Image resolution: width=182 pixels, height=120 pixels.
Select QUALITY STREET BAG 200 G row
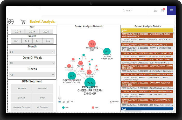click(x=147, y=91)
